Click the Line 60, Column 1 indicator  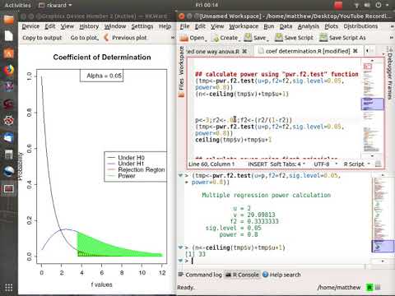(x=211, y=164)
